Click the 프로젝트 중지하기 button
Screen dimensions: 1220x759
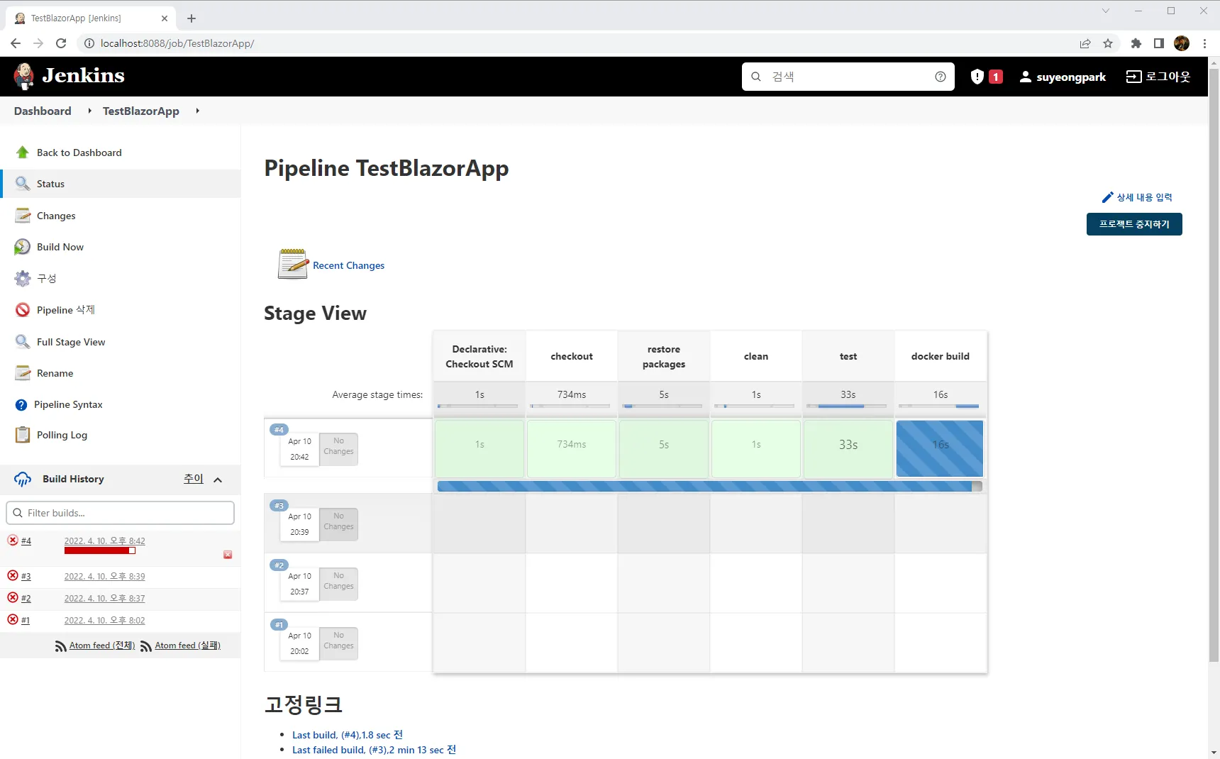point(1134,224)
